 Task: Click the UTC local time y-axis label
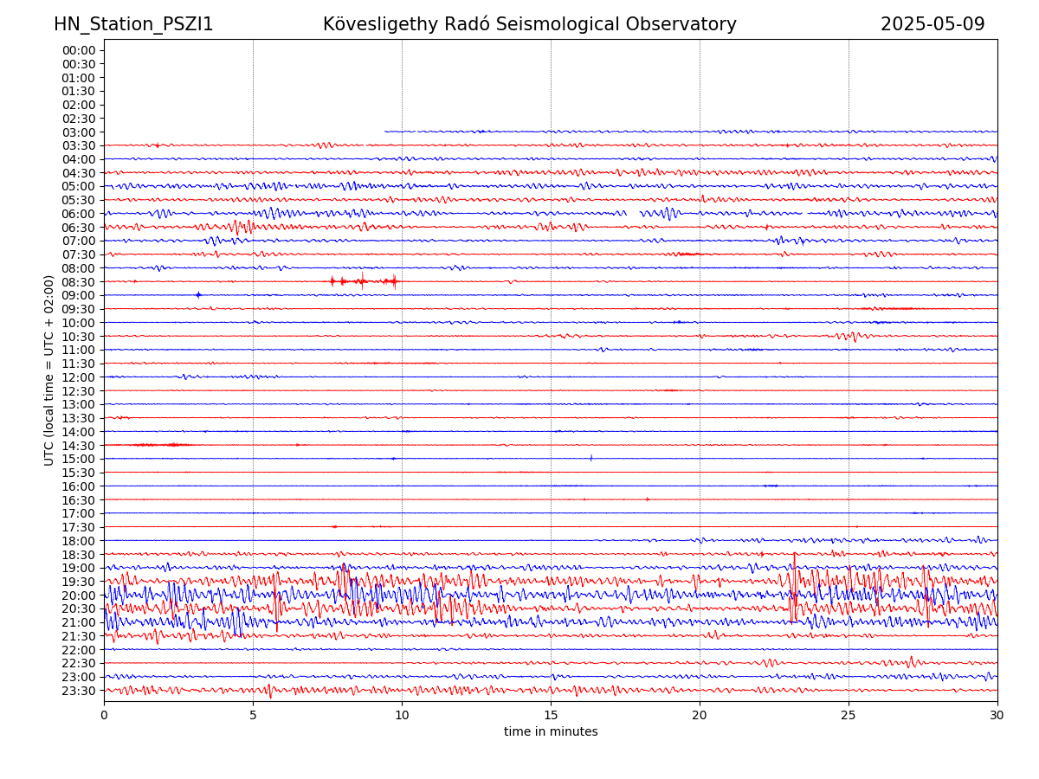point(49,370)
